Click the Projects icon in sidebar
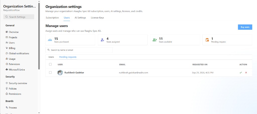This screenshot has width=257, height=114. [x=7, y=37]
